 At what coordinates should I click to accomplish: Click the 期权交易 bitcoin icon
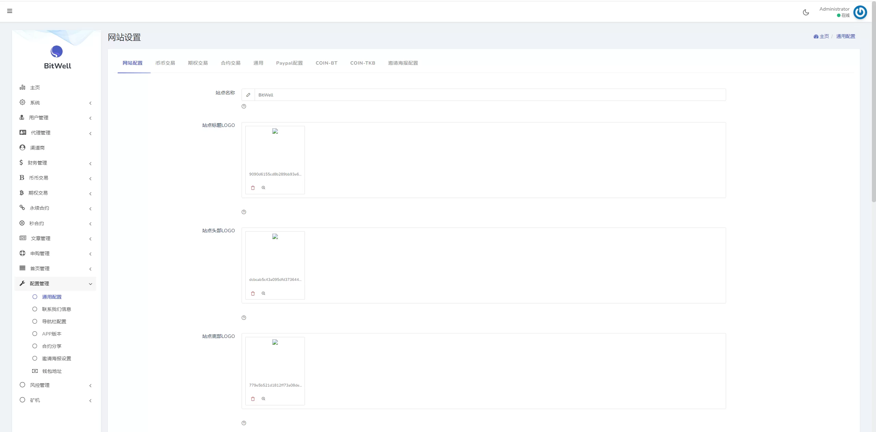coord(22,193)
